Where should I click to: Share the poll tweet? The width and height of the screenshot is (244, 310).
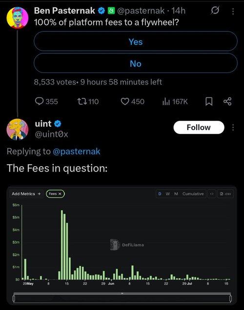coord(227,101)
